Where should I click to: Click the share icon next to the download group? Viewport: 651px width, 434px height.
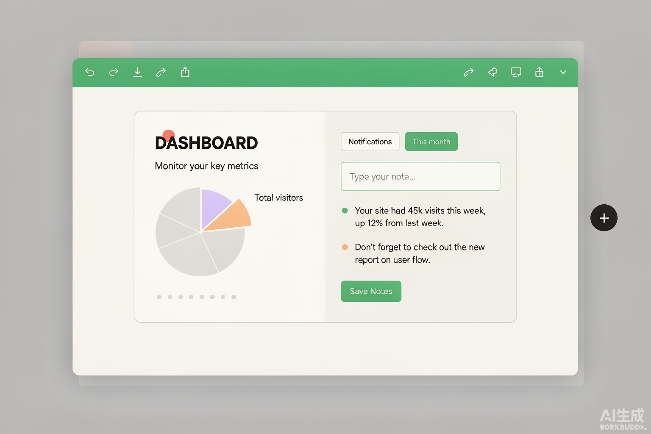coord(185,72)
